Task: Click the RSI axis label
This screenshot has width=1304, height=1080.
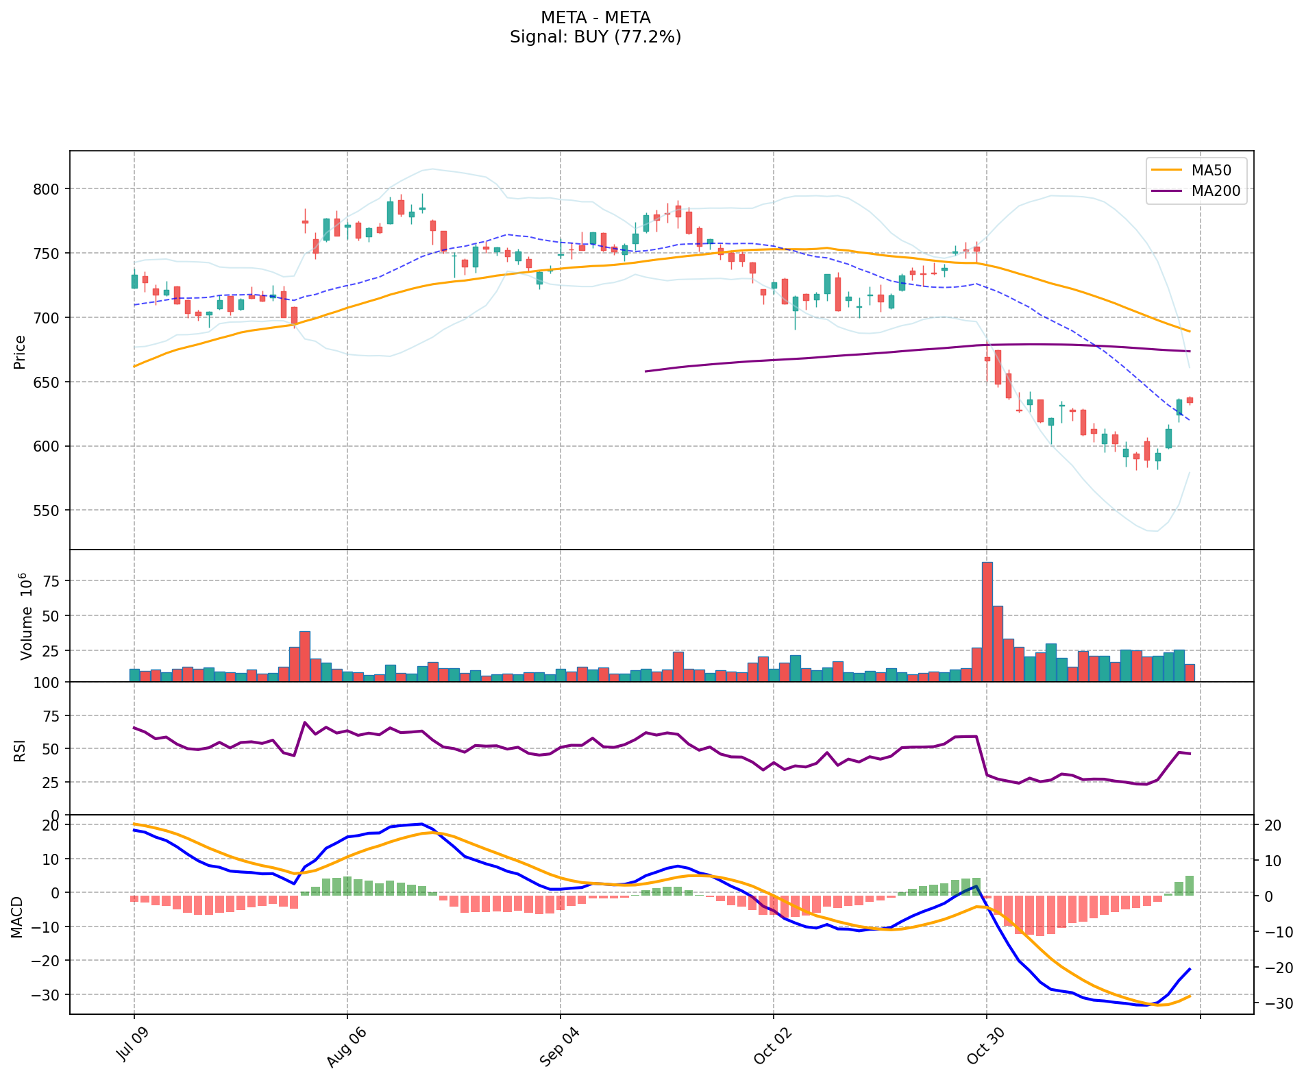Action: [x=19, y=750]
